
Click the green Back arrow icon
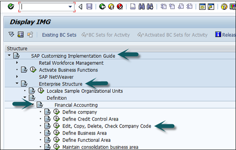102,7
